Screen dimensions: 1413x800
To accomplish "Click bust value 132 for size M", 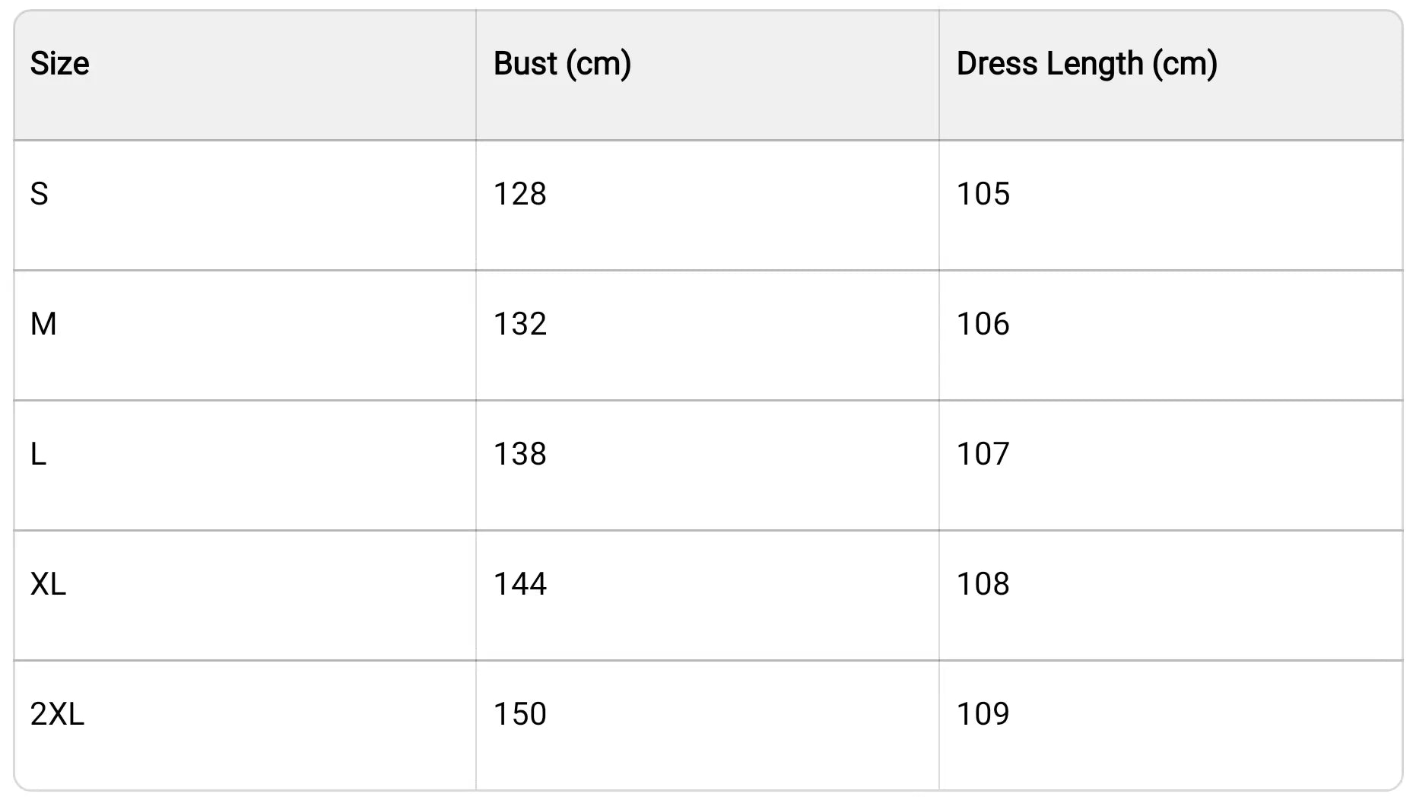I will point(520,324).
